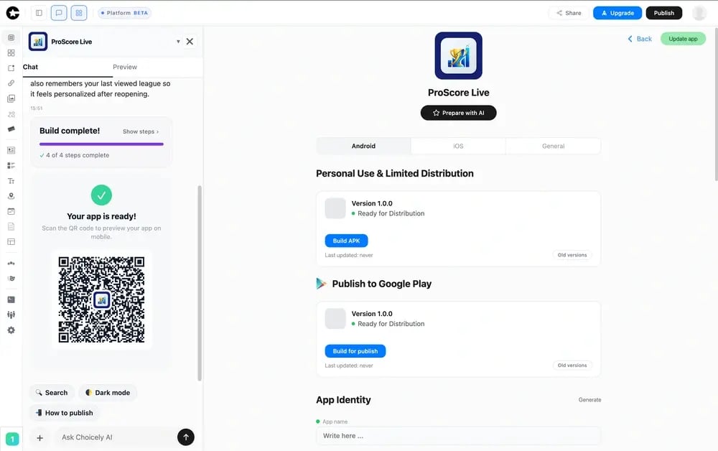Select the Android tab

point(363,146)
